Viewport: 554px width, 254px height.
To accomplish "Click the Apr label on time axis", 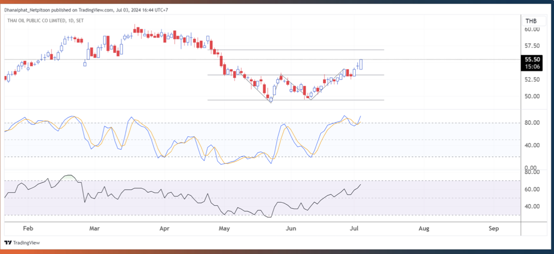I will tap(164, 228).
